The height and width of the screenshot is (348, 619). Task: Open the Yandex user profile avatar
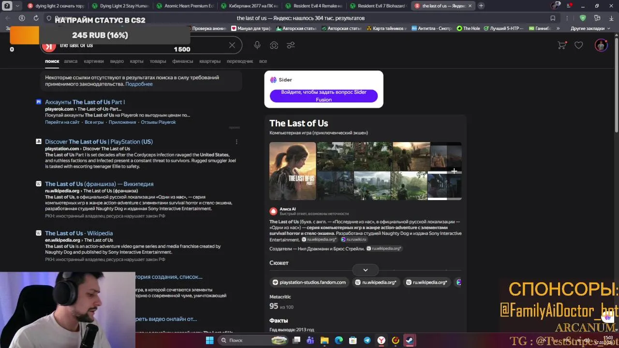[601, 45]
